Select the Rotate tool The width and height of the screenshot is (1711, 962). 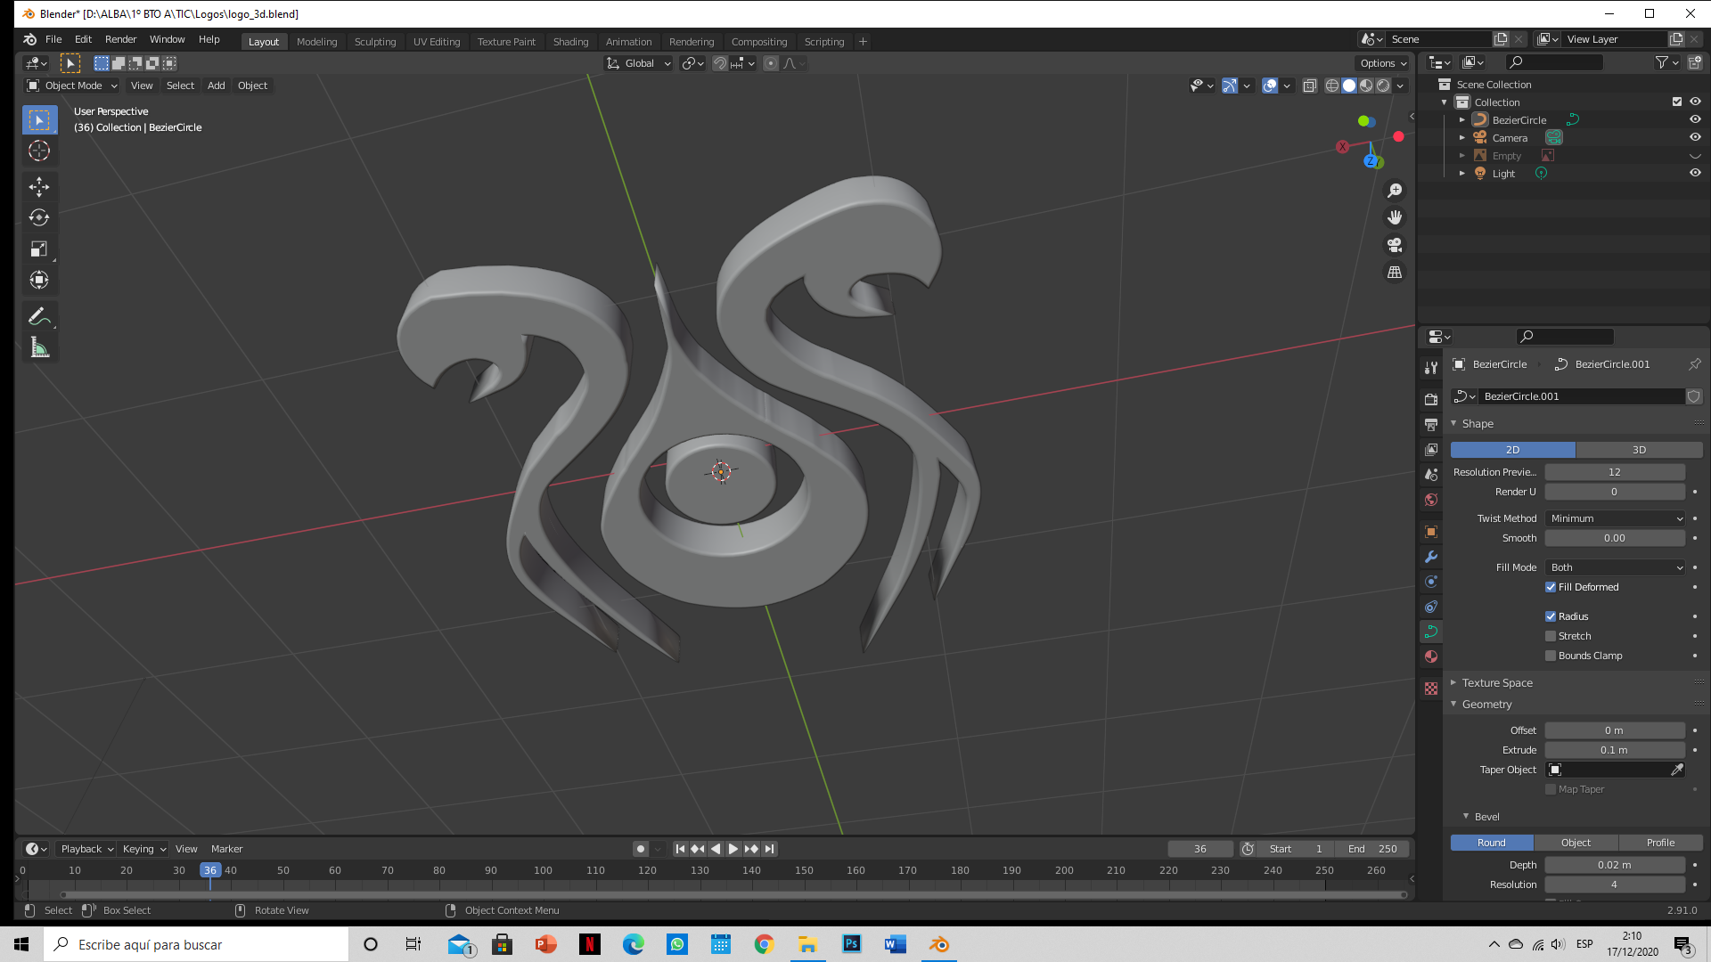tap(39, 217)
